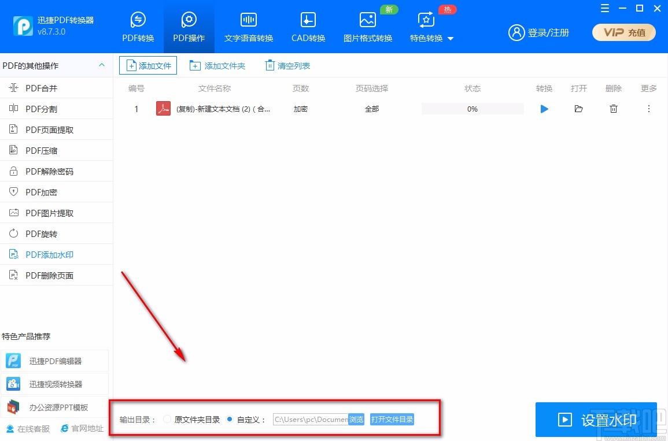Switch to the PDF转换 tab
The image size is (668, 441).
point(138,26)
